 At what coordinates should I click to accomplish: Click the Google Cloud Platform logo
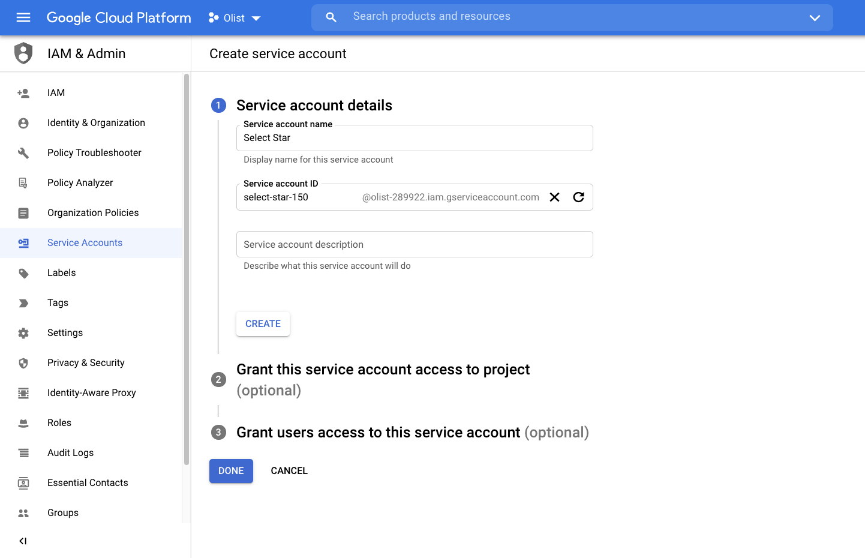pos(119,18)
